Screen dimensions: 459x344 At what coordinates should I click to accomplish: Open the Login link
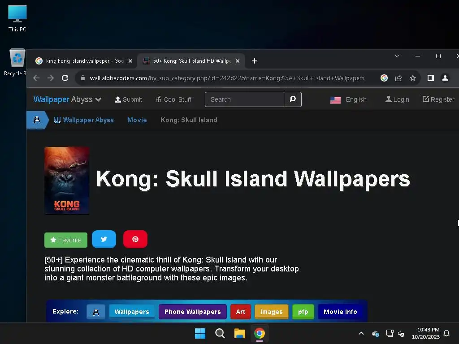pos(397,99)
